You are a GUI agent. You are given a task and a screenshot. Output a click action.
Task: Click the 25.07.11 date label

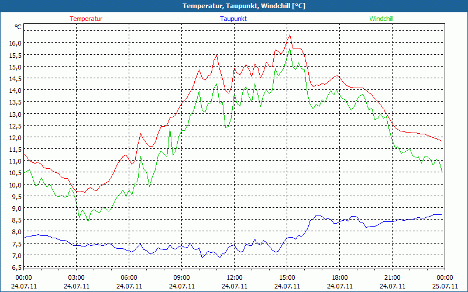point(445,286)
